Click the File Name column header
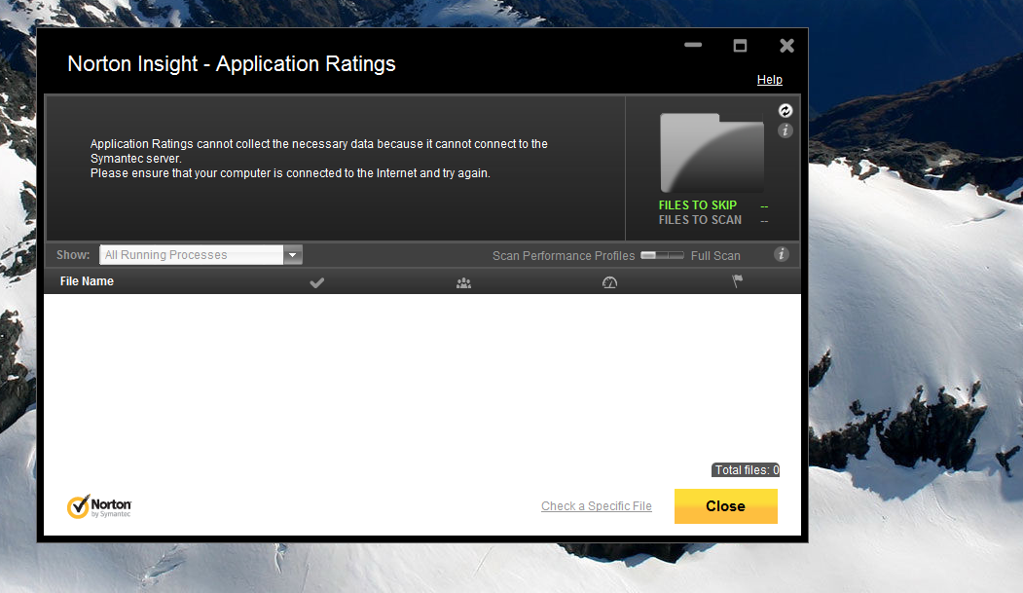Image resolution: width=1023 pixels, height=593 pixels. pyautogui.click(x=87, y=281)
